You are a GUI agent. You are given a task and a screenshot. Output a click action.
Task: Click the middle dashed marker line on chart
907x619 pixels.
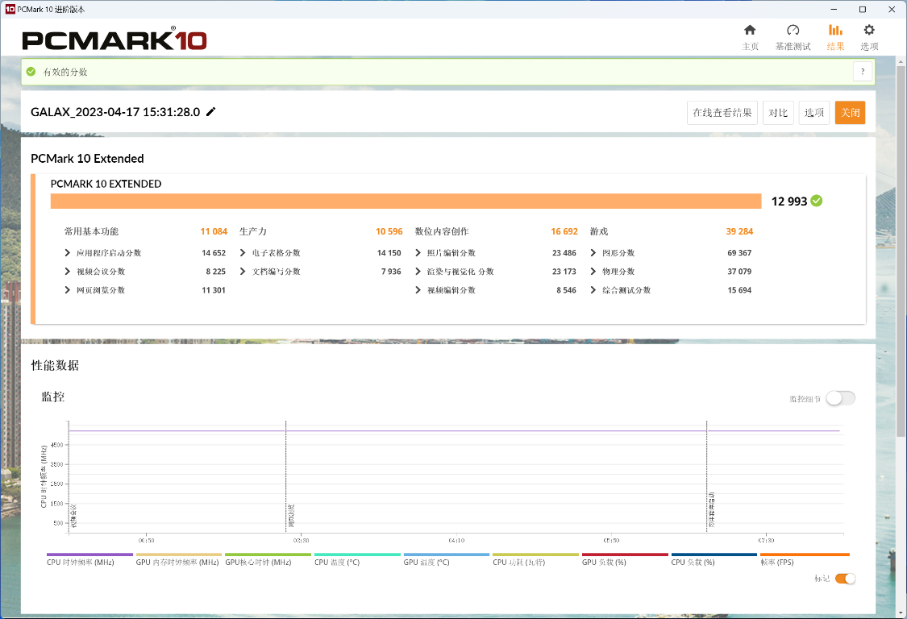285,476
